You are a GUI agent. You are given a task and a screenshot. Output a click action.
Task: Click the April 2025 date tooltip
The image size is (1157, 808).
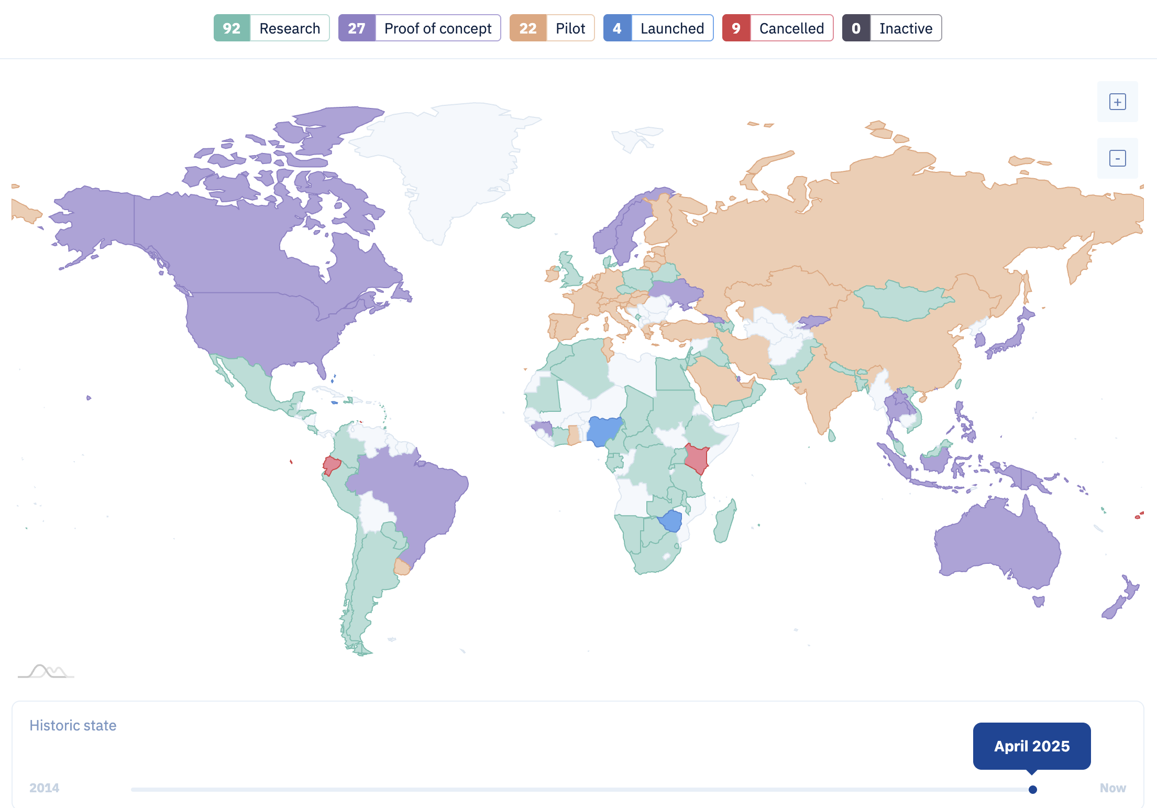click(x=1031, y=746)
